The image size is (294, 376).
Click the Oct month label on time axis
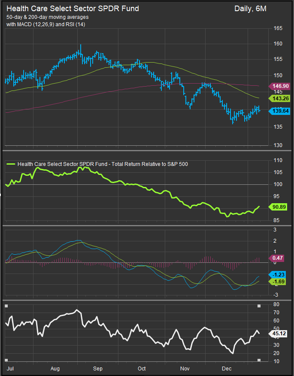pyautogui.click(x=142, y=369)
